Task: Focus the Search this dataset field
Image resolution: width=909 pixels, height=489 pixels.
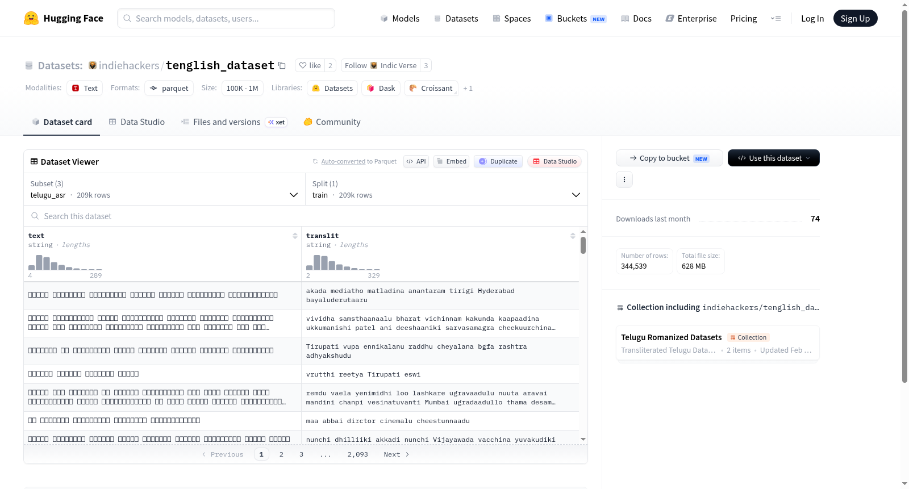Action: [306, 216]
